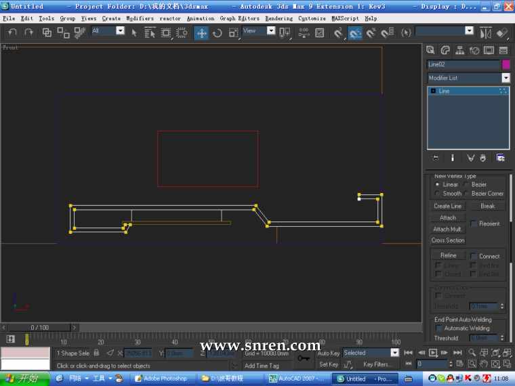Open the Selected key filter dropdown
The height and width of the screenshot is (386, 515).
pos(395,353)
